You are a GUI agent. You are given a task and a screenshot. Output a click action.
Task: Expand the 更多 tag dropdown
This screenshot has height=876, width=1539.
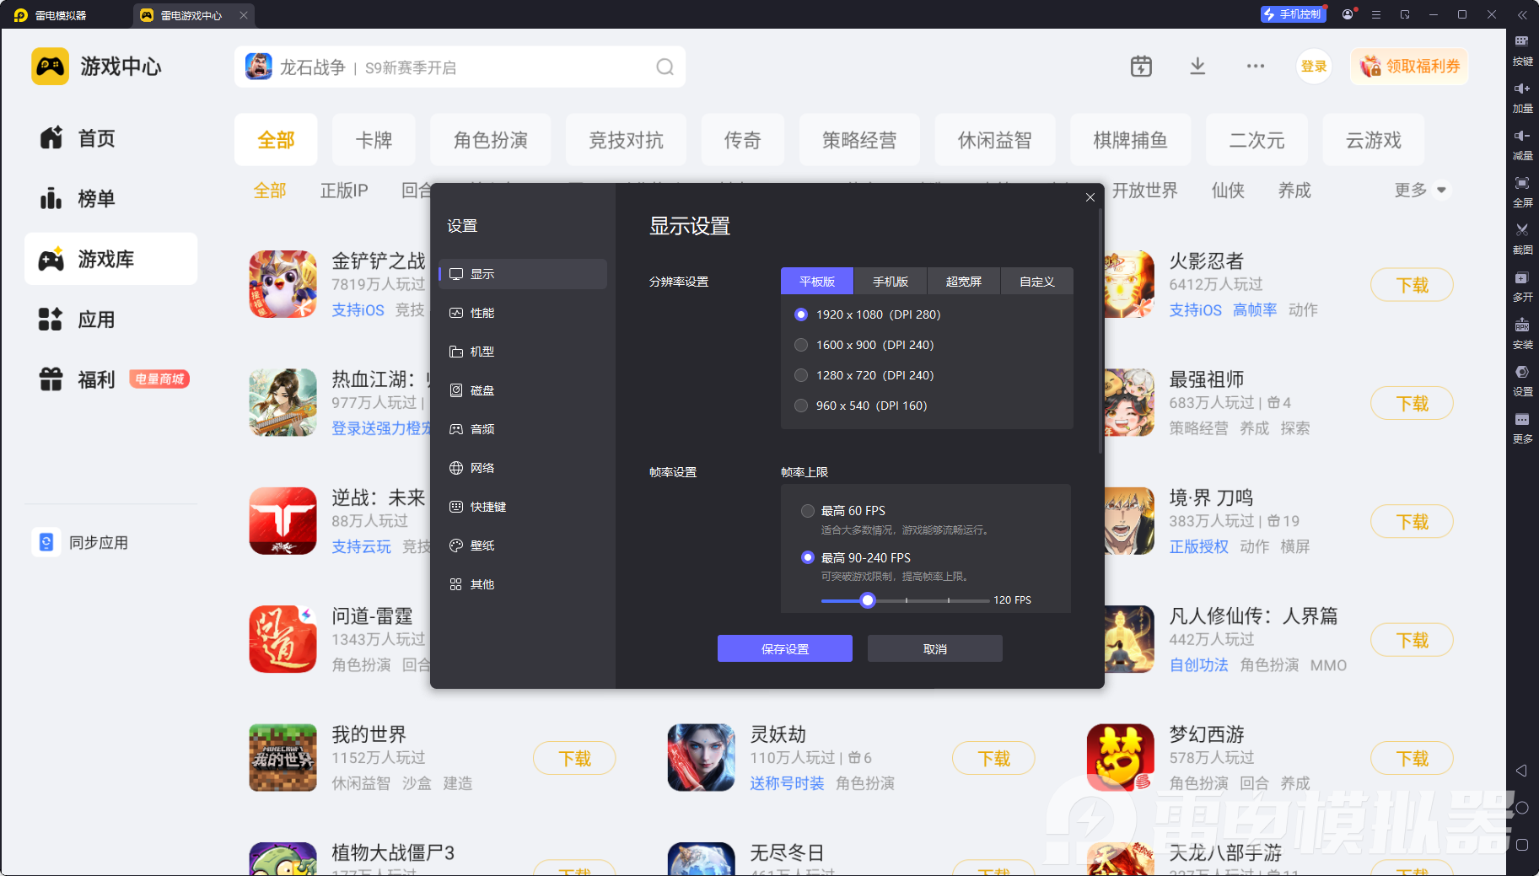click(x=1421, y=191)
